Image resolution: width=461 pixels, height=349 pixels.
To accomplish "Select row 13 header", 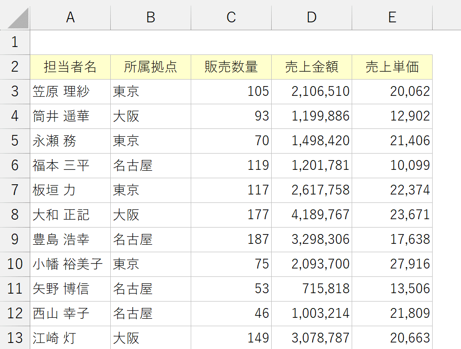I will 15,338.
